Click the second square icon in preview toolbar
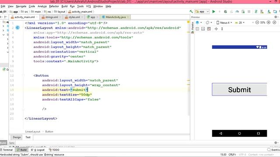Image resolution: width=280 pixels, height=157 pixels. pyautogui.click(x=203, y=29)
